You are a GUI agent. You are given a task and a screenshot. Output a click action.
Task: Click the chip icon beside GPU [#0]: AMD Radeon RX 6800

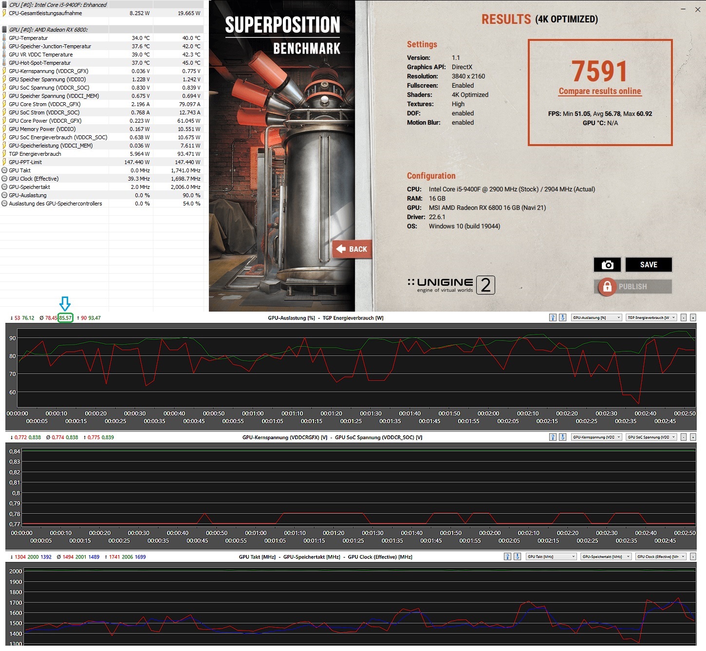4,29
